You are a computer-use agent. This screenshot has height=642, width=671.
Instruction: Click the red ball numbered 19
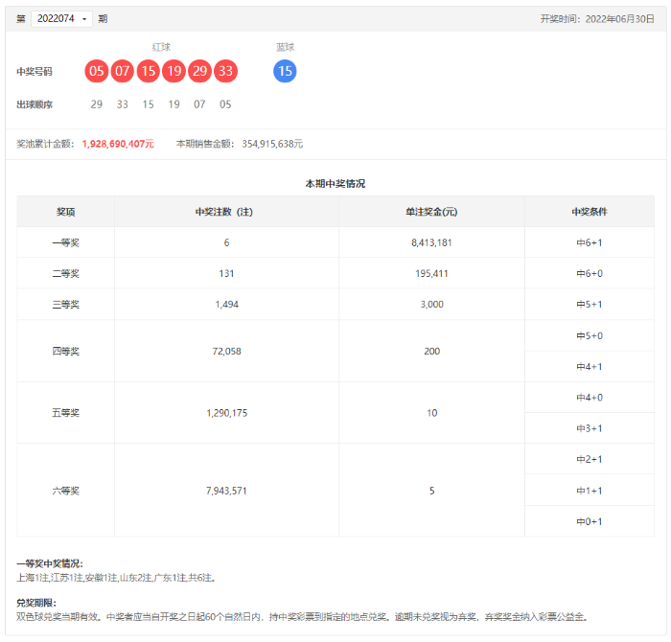click(174, 71)
